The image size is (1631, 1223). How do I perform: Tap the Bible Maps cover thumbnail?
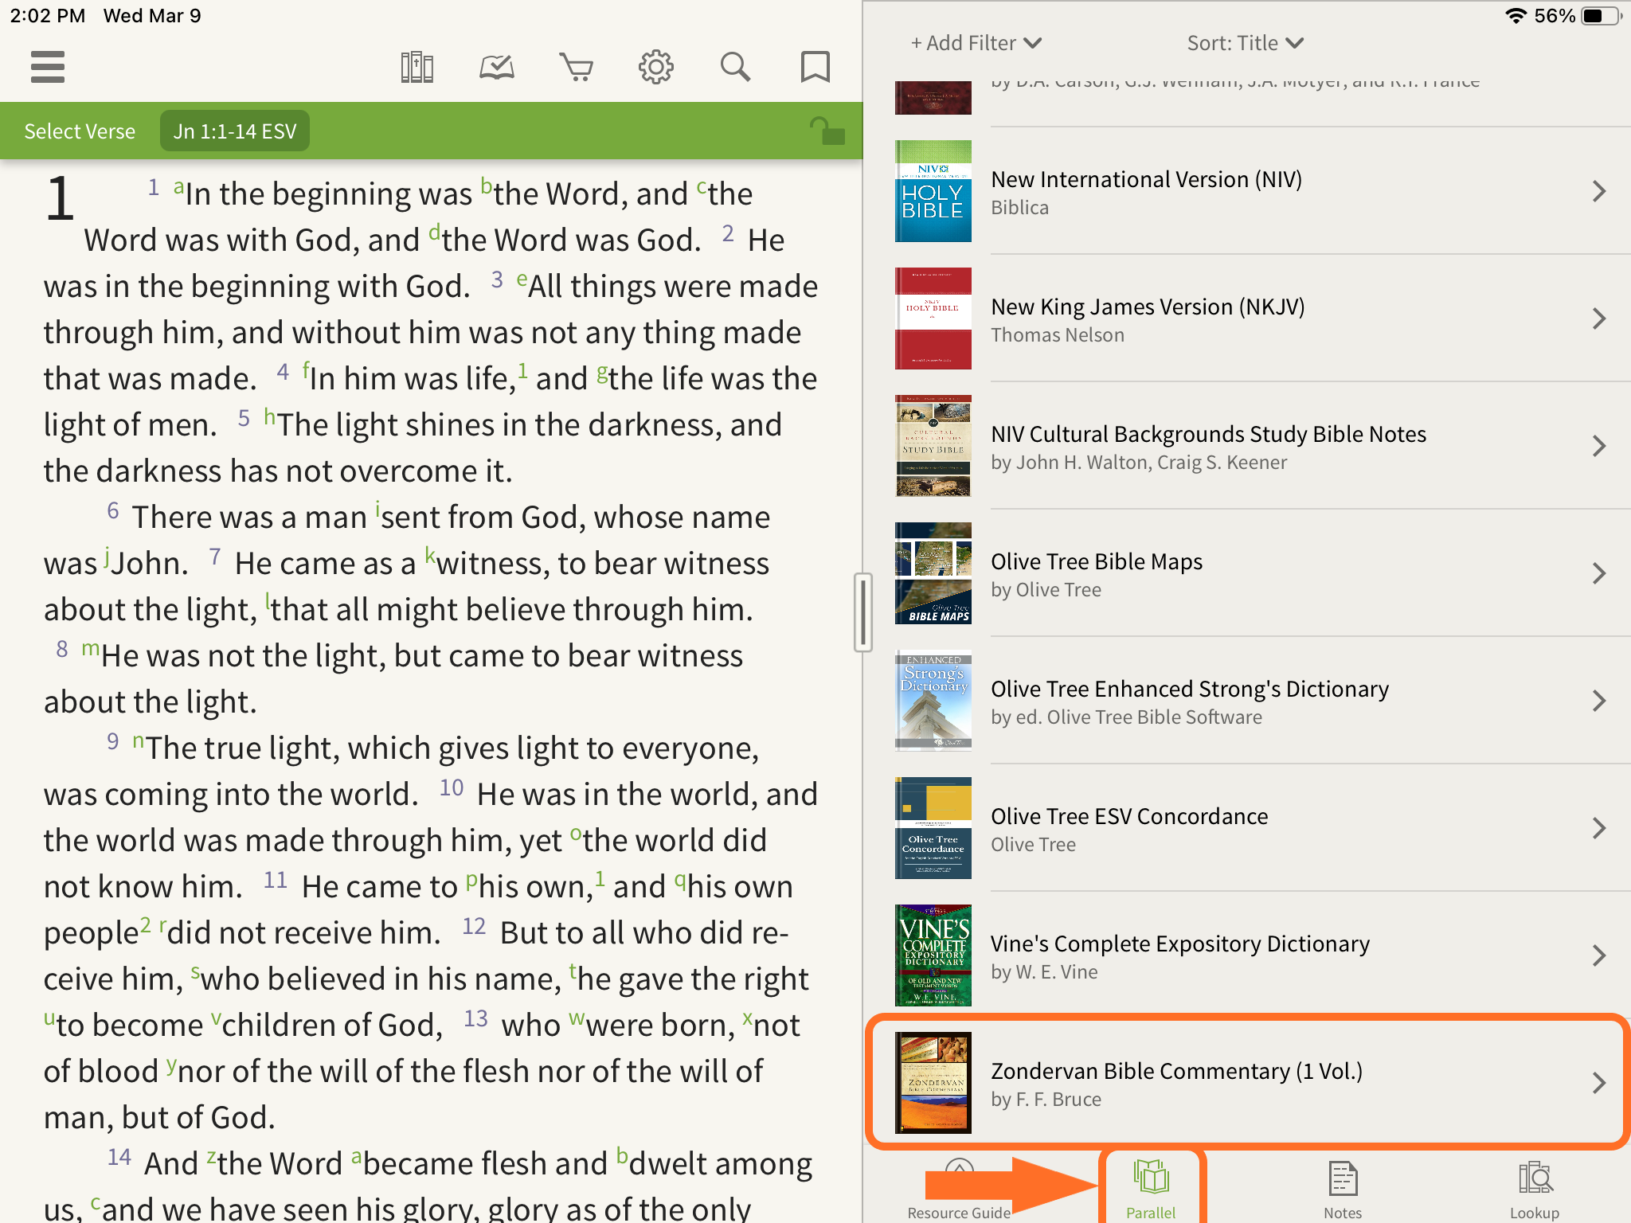coord(933,573)
